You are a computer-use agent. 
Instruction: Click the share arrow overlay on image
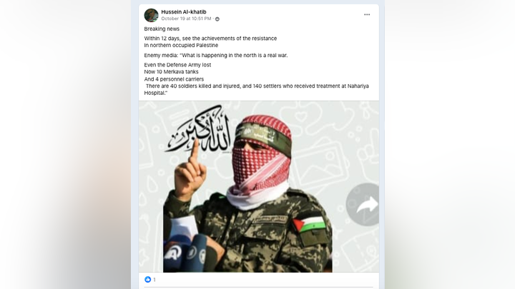pos(363,205)
